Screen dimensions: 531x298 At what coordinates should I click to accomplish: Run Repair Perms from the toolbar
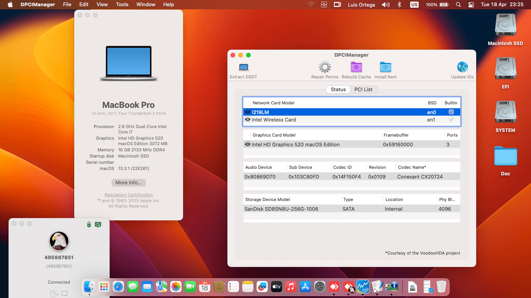325,67
